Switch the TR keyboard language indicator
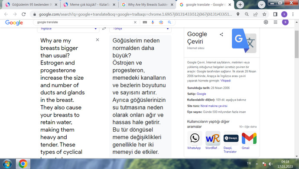The width and height of the screenshot is (299, 169). (x=249, y=163)
